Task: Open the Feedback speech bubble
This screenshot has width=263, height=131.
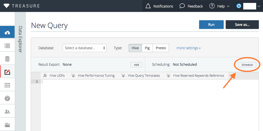Action: click(182, 6)
